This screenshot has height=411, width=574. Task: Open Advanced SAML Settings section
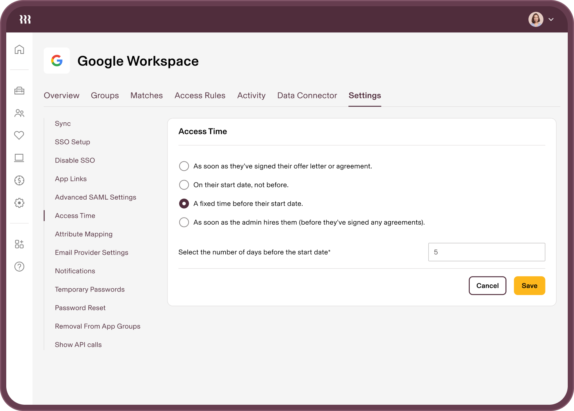[x=96, y=197]
